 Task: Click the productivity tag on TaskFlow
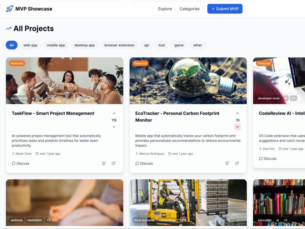[19, 98]
